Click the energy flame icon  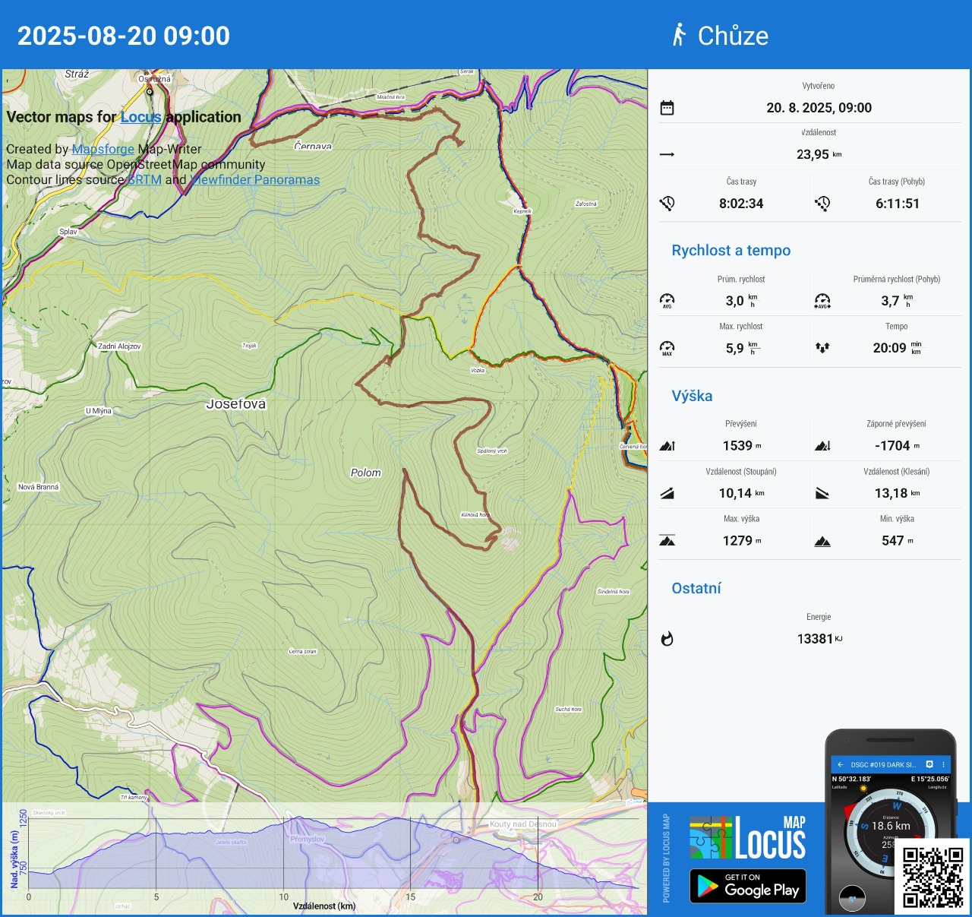667,639
